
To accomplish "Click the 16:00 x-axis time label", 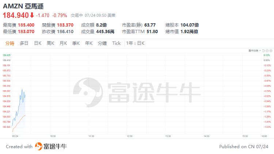I will [264, 136].
